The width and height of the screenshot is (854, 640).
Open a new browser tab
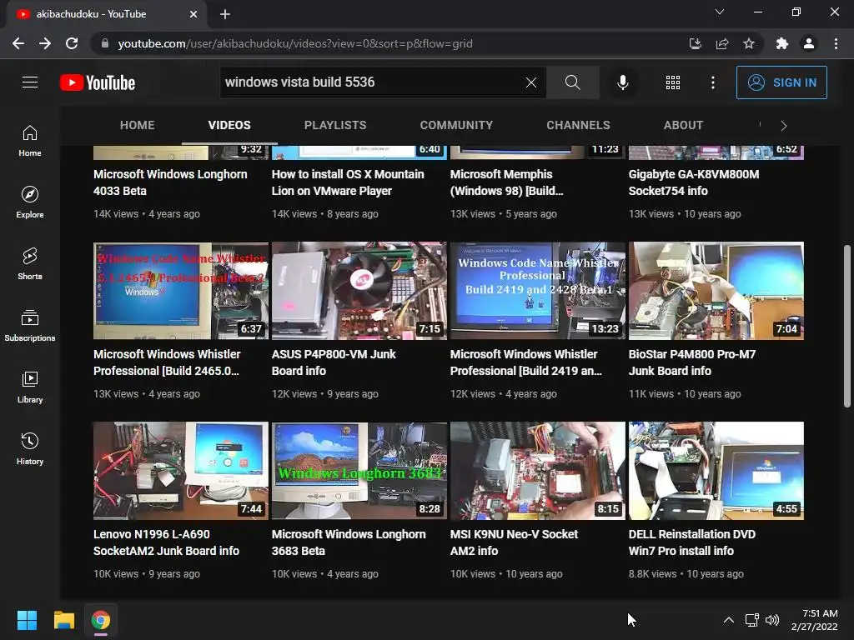point(225,14)
